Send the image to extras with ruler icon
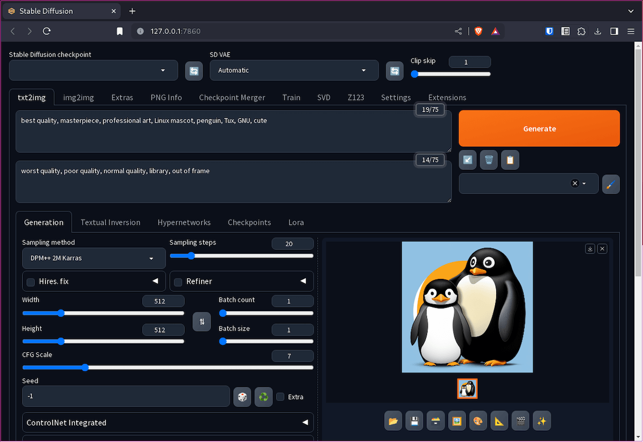The width and height of the screenshot is (643, 442). (x=499, y=421)
